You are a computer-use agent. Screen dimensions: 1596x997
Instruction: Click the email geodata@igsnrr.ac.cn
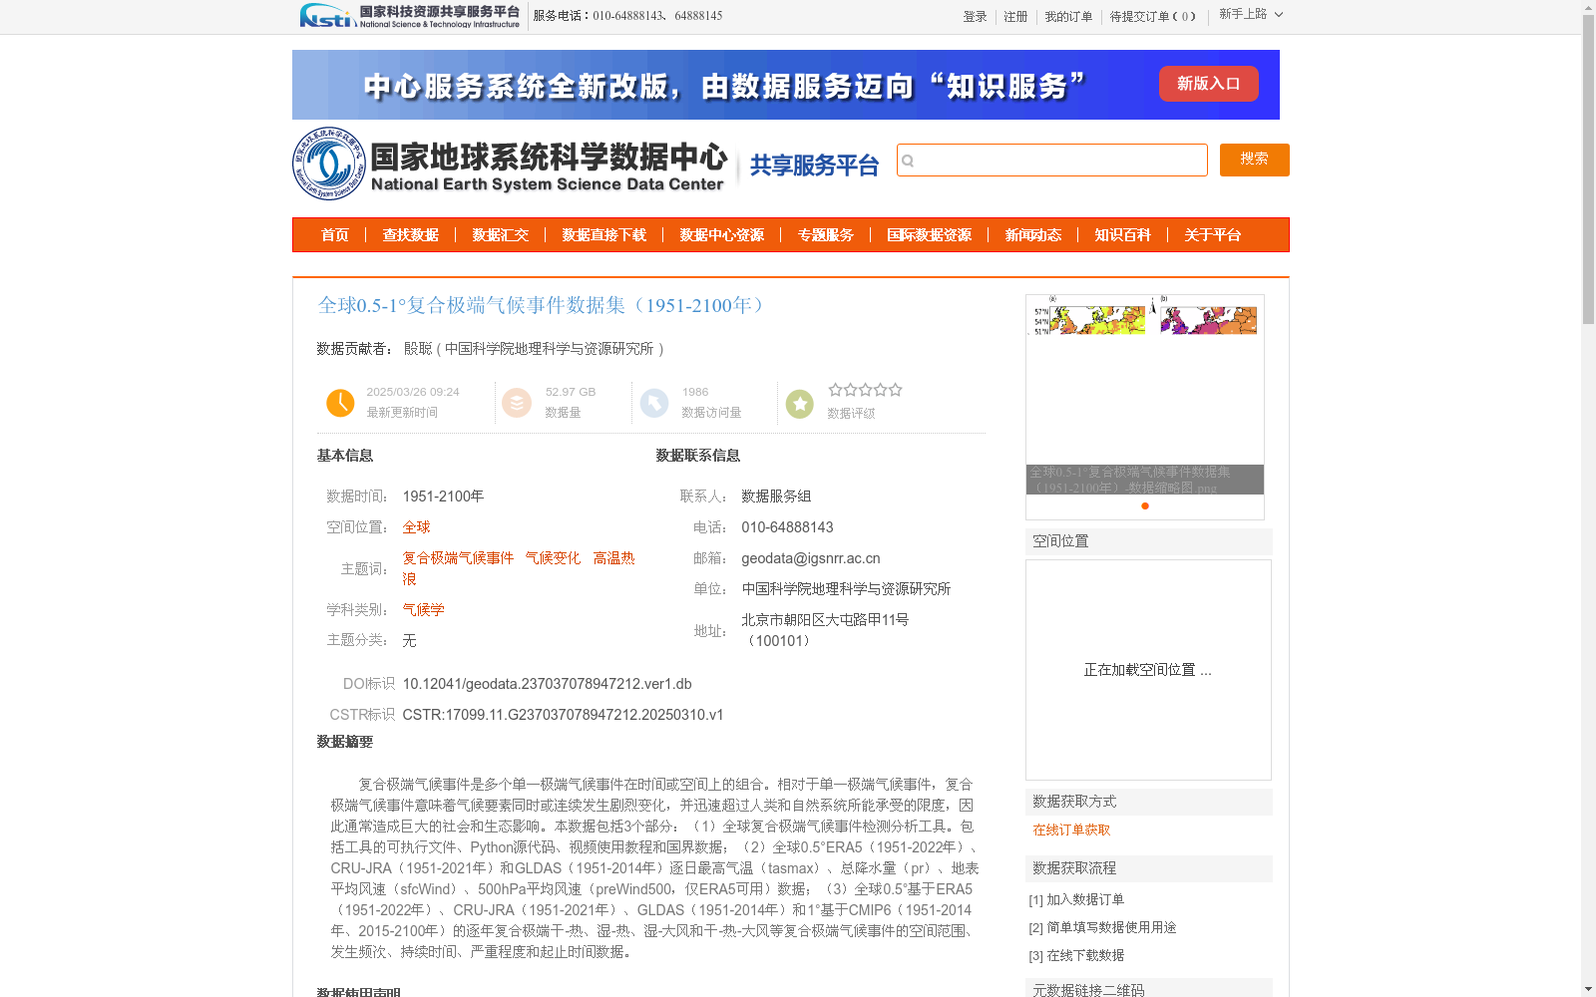pos(811,558)
